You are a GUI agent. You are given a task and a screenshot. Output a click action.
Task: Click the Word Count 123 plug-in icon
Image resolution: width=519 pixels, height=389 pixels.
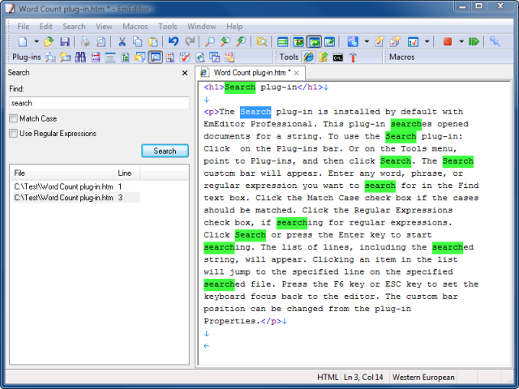tap(229, 58)
